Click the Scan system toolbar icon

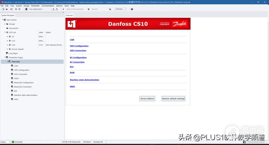click(x=16, y=9)
